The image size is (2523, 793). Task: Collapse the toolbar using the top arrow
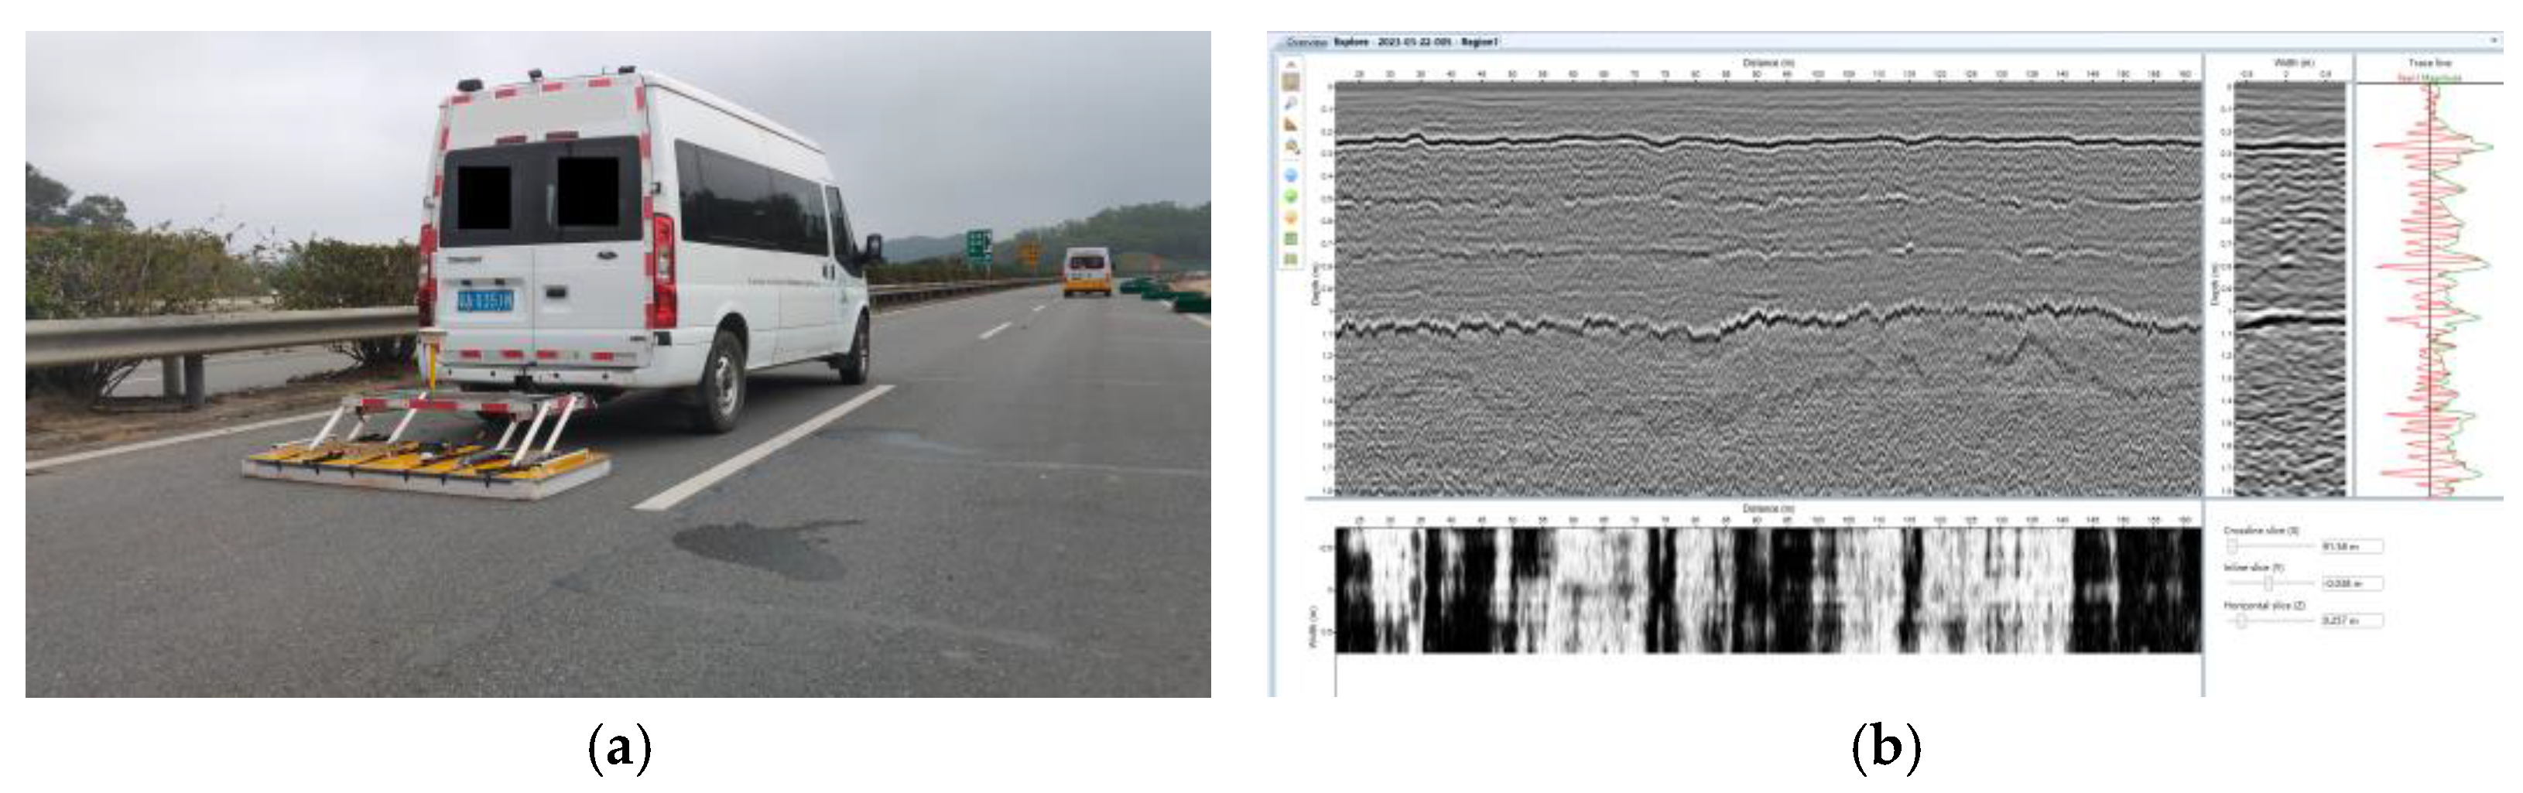tap(1291, 63)
